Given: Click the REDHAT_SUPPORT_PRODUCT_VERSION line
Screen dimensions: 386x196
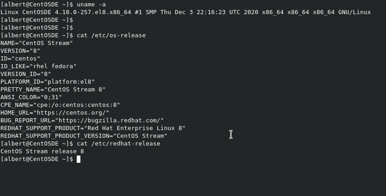Looking at the screenshot, I should coord(84,136).
